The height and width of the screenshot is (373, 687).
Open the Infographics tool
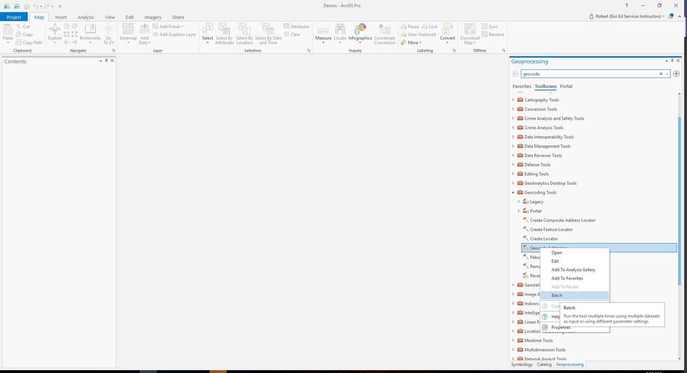360,29
